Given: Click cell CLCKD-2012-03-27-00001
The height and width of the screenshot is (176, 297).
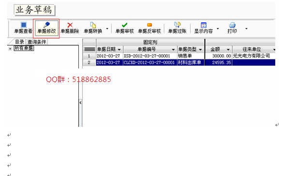Looking at the screenshot, I should click(x=150, y=63).
